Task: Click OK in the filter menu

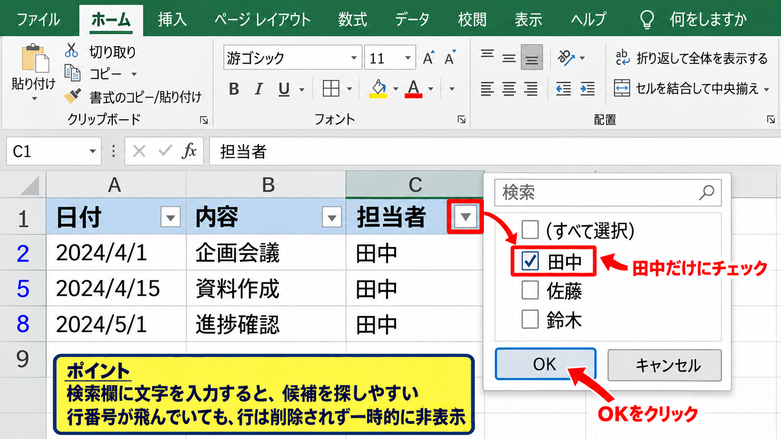Action: tap(545, 364)
